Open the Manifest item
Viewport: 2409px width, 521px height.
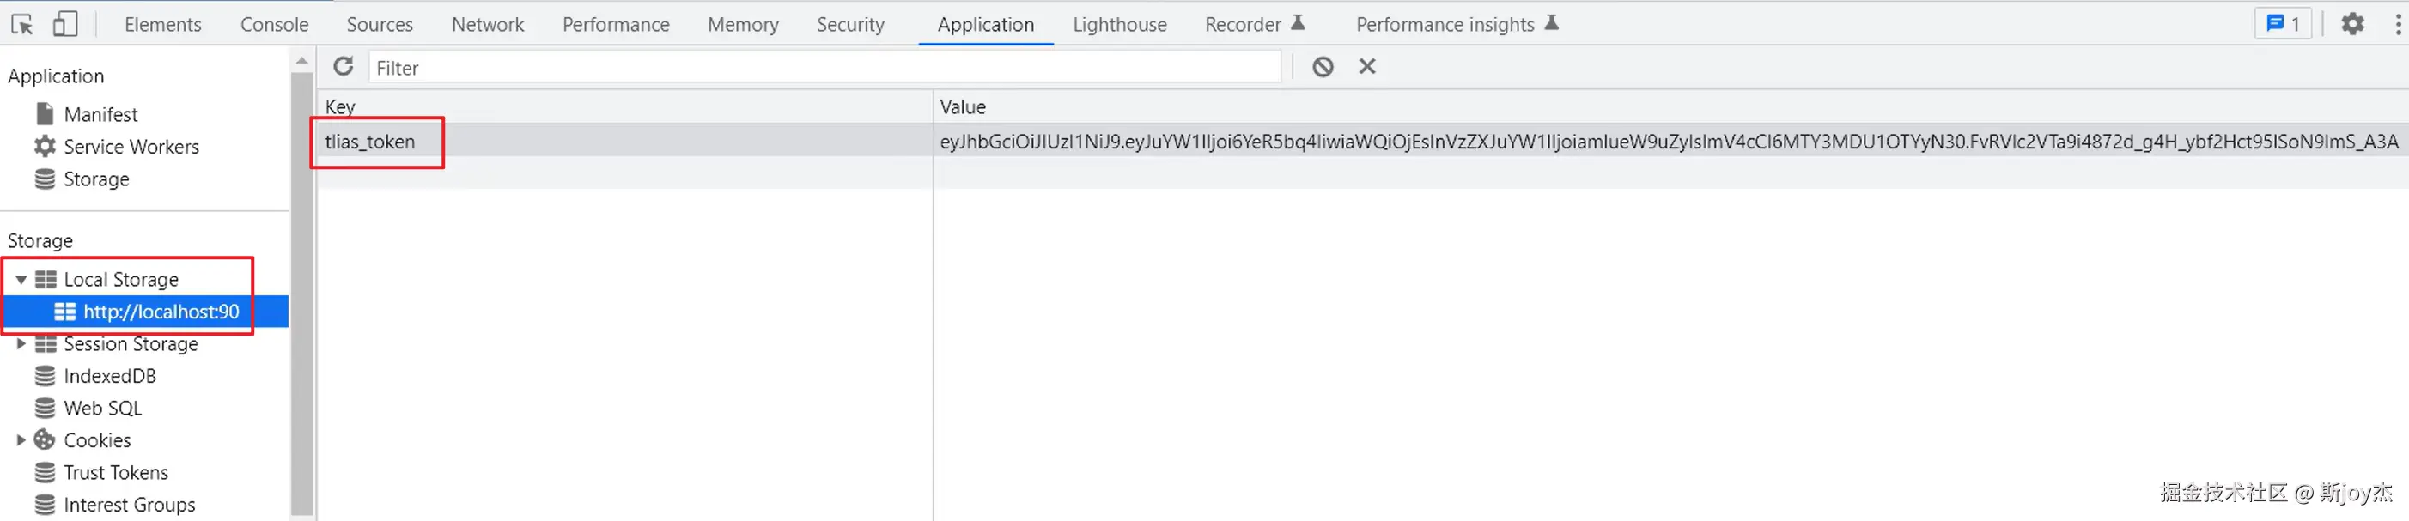100,114
